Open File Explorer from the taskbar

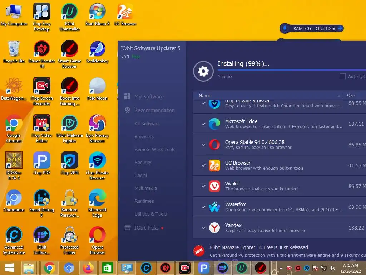pyautogui.click(x=29, y=268)
